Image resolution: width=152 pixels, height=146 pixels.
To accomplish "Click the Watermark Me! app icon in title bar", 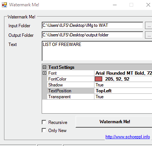I will tap(4, 5).
